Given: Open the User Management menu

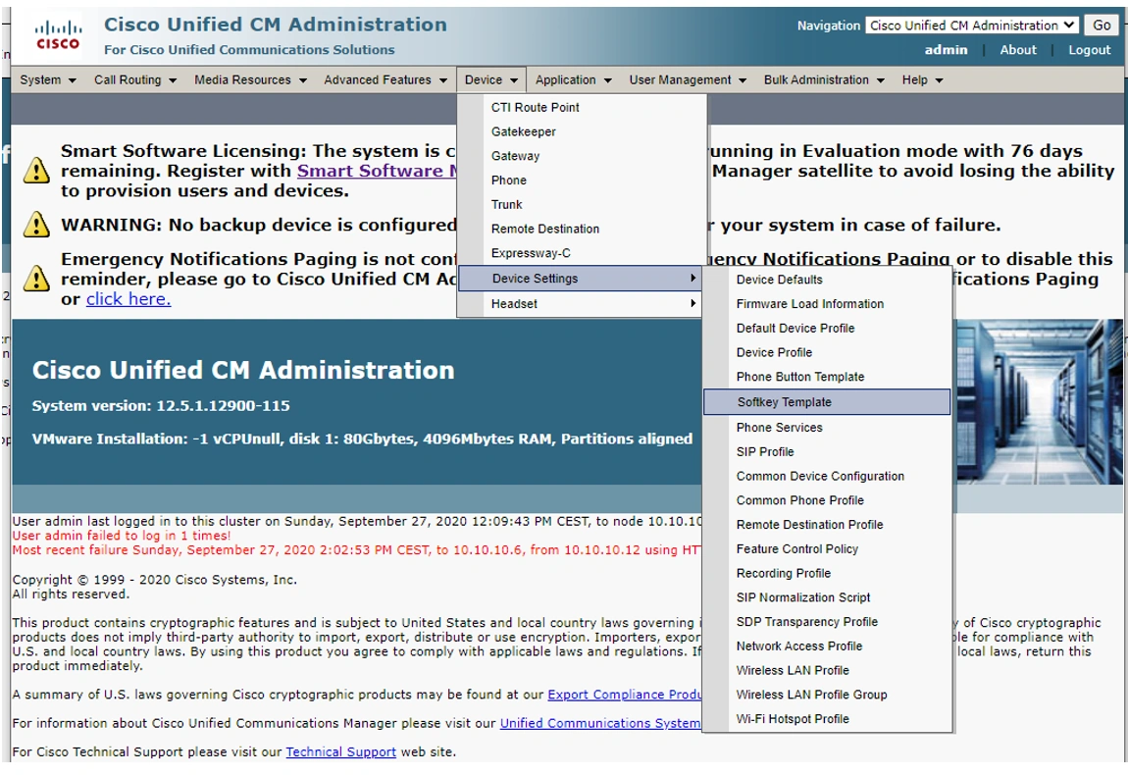Looking at the screenshot, I should click(688, 79).
